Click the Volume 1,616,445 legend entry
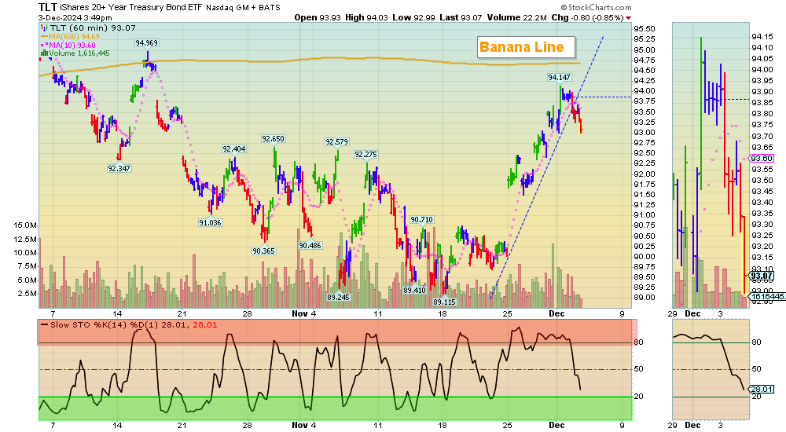 pos(75,53)
